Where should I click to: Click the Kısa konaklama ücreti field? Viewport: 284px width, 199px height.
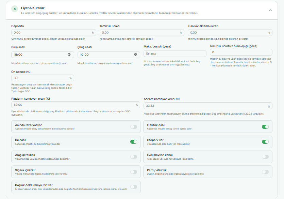click(230, 33)
